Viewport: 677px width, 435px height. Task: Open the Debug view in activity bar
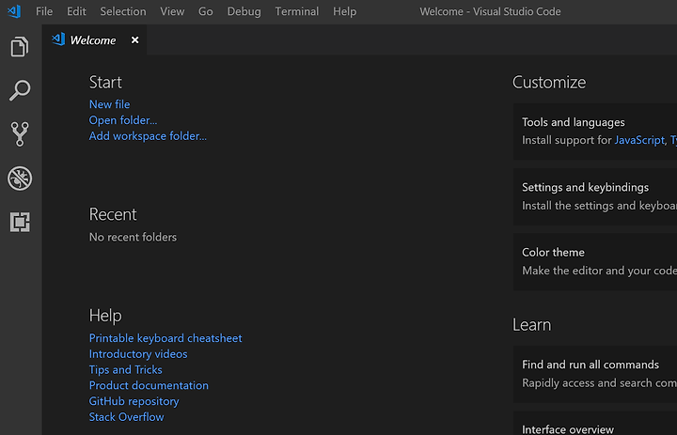pyautogui.click(x=20, y=179)
